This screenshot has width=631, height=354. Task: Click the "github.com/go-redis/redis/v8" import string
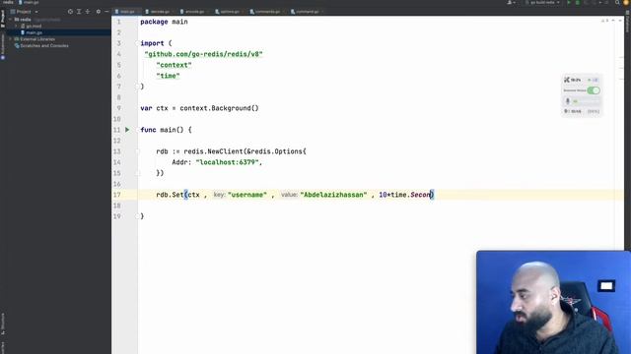[x=204, y=54]
